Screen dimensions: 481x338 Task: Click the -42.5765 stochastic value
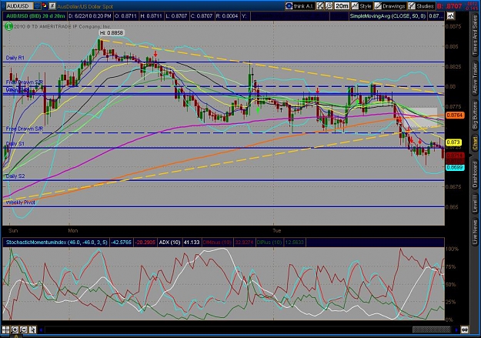point(121,243)
